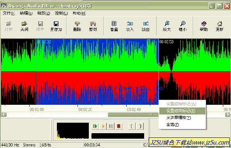This screenshot has width=231, height=148.
Task: Minimize the Shuangs Audio Editor window
Action: [x=212, y=6]
